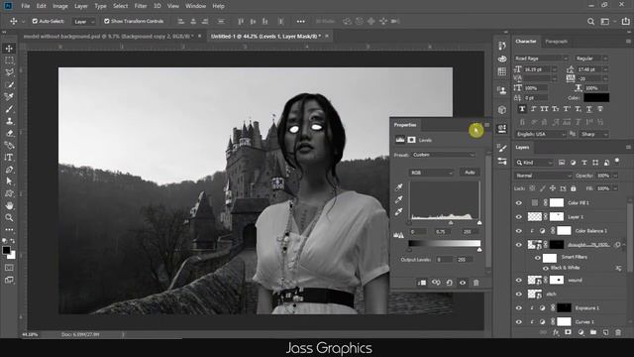634x357 pixels.
Task: Pick the white point eyedropper in Levels
Action: [398, 211]
